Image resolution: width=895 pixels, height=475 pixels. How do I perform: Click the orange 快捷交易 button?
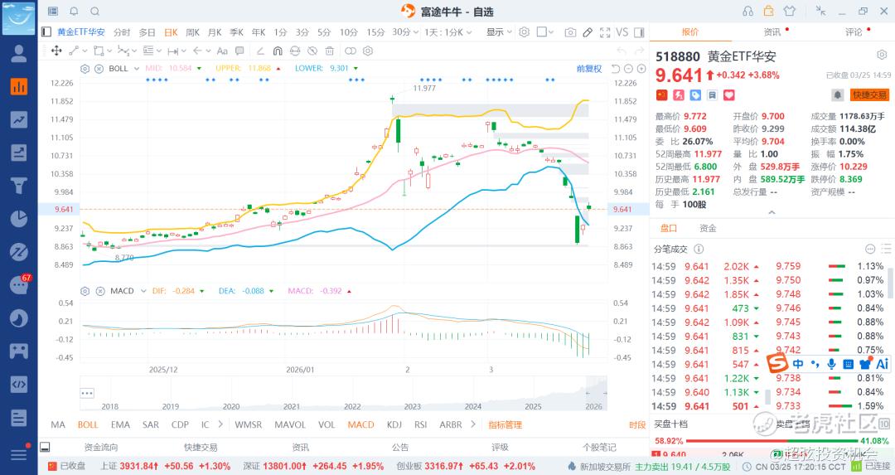pos(868,95)
